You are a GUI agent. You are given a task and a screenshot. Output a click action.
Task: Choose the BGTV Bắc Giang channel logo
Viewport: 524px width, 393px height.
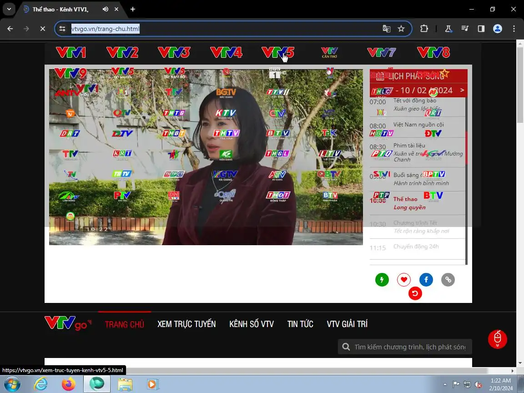(226, 93)
